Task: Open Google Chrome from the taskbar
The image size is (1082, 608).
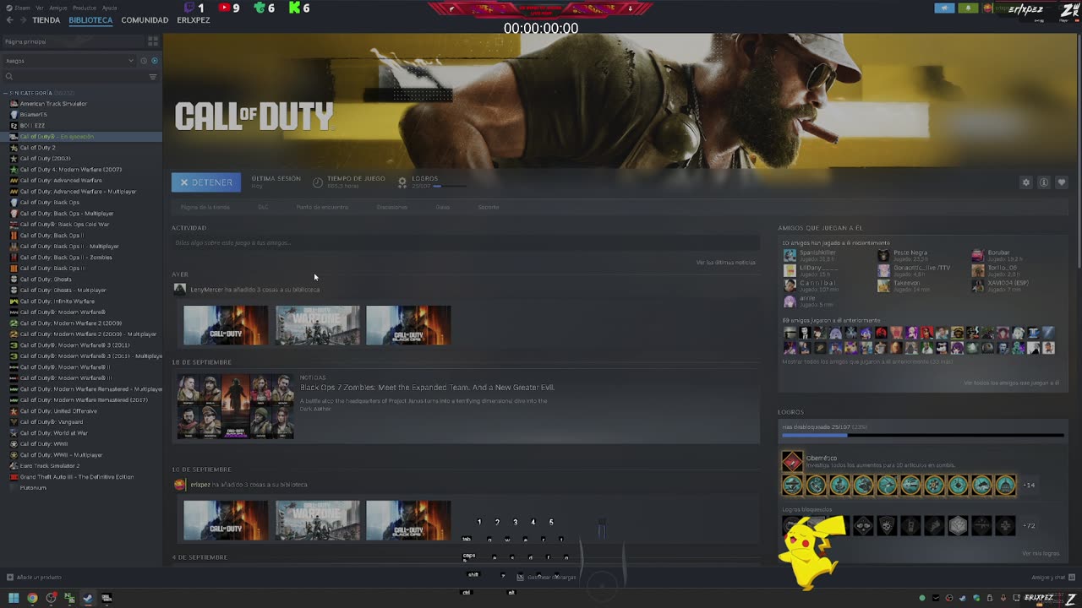Action: click(x=32, y=598)
